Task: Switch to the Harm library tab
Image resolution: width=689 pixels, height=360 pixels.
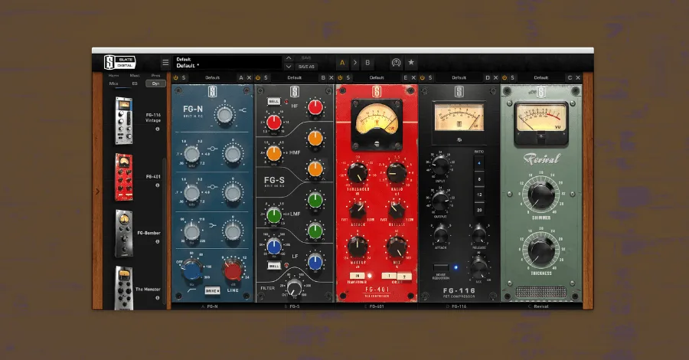Action: (114, 76)
